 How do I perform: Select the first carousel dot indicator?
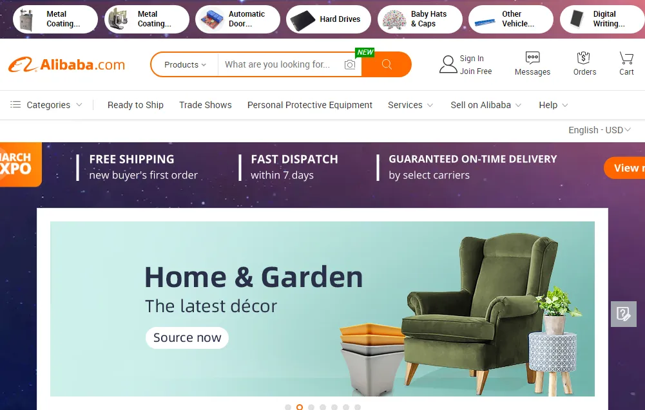(288, 407)
